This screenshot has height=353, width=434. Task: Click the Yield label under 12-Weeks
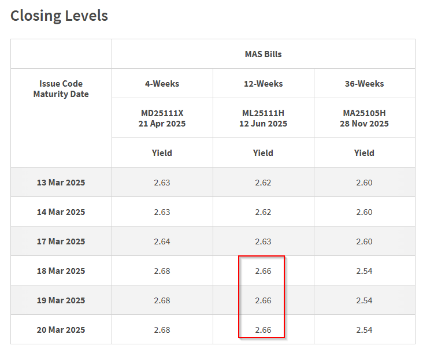click(x=263, y=153)
